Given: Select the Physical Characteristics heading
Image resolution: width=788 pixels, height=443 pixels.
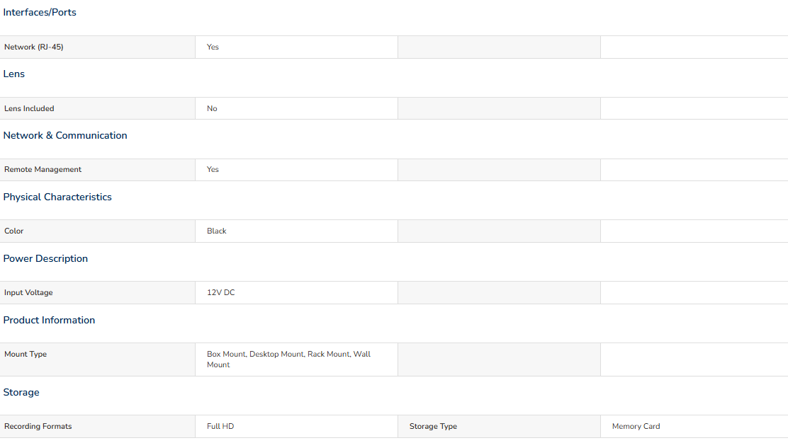Looking at the screenshot, I should point(57,197).
